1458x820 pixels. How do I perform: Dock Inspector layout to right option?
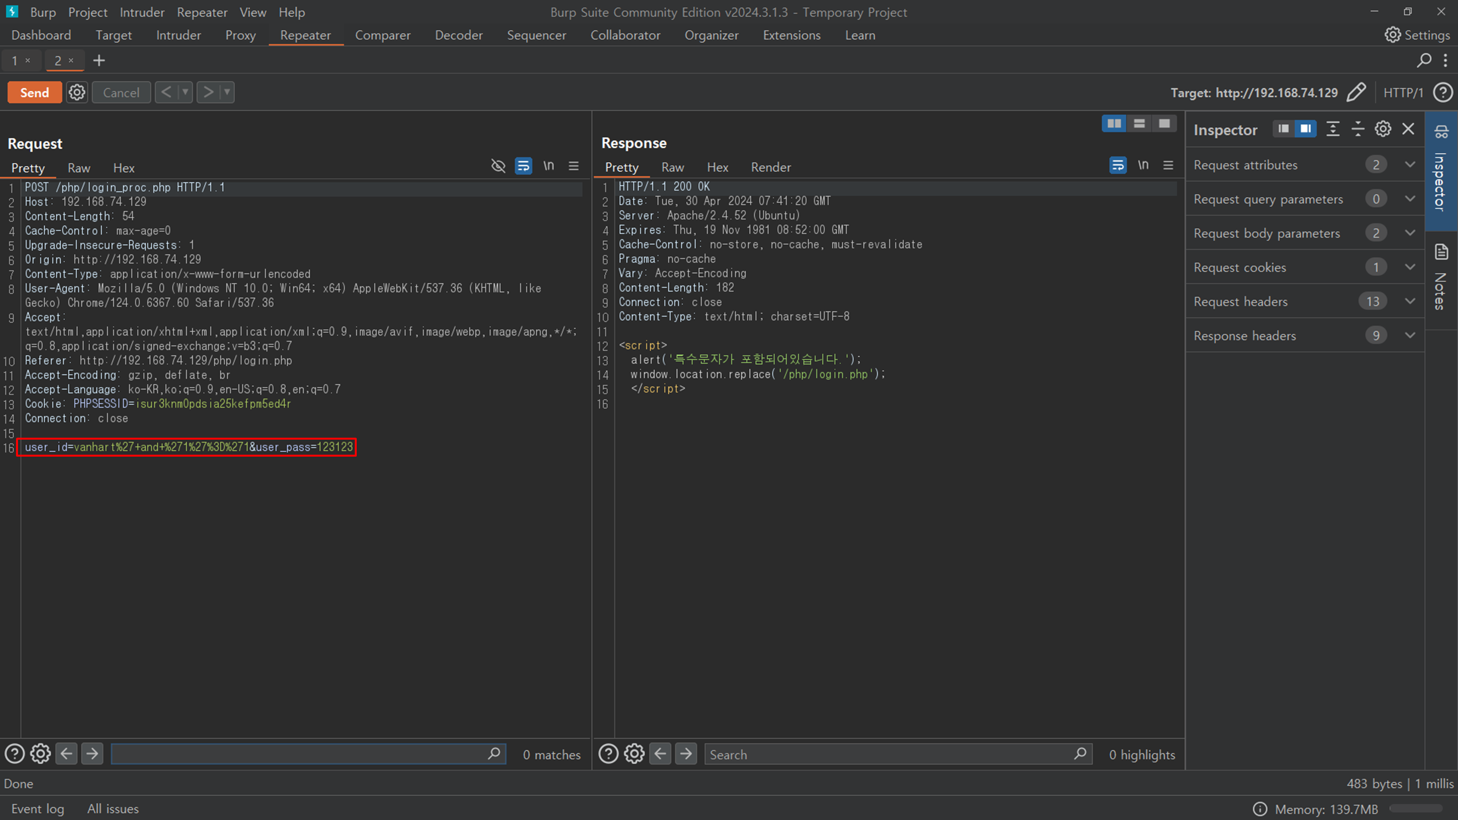pyautogui.click(x=1305, y=129)
